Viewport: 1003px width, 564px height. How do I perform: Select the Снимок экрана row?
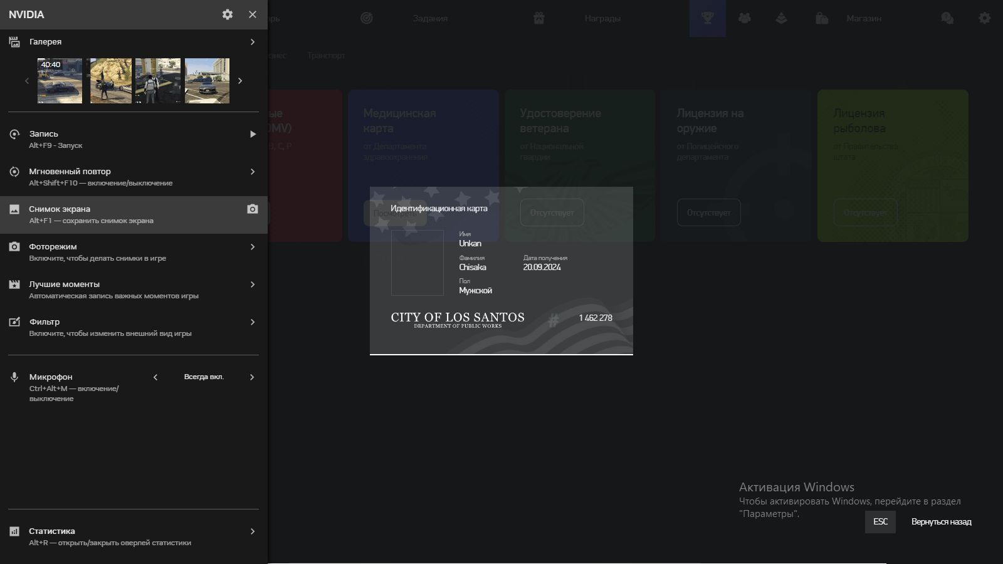click(x=134, y=214)
